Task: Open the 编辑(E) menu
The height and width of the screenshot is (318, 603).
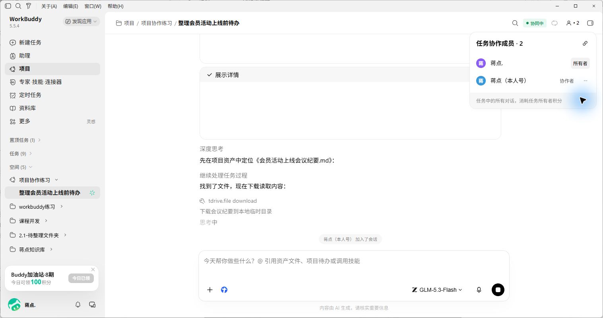Action: (71, 6)
